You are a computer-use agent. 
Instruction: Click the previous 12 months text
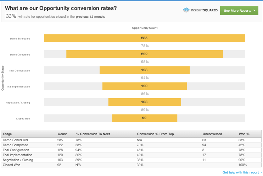[90, 17]
